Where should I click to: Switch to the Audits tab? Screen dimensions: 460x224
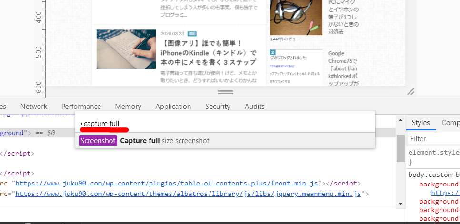point(255,106)
